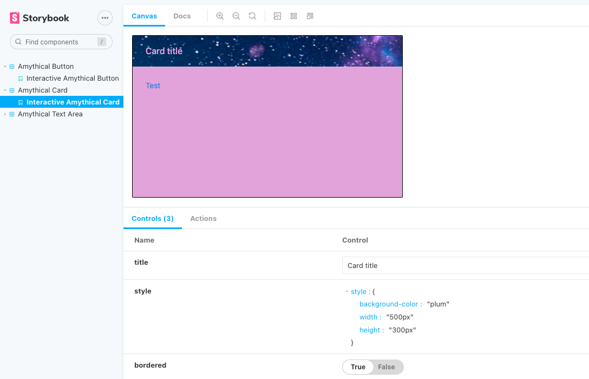Collapse the style object in controls
589x379 pixels.
tap(347, 292)
